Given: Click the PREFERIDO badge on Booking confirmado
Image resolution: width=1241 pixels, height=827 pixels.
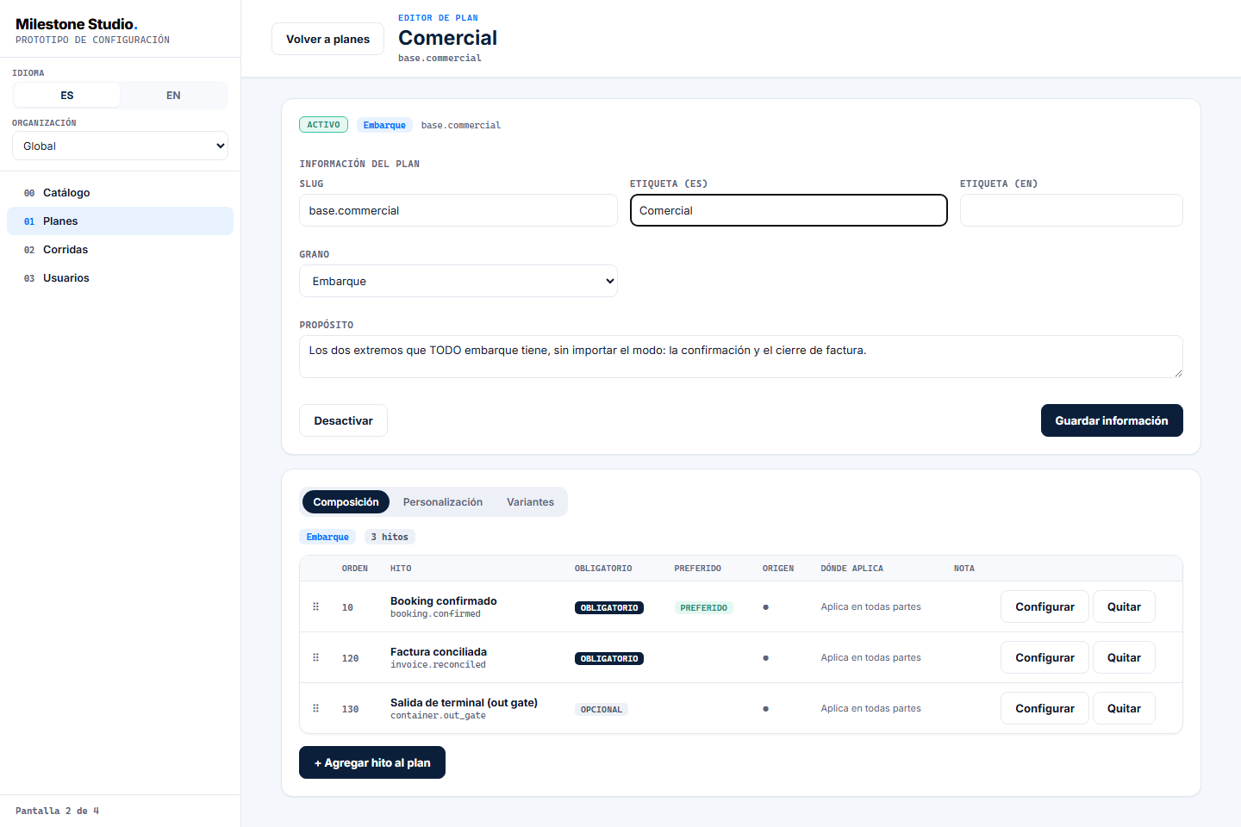Looking at the screenshot, I should coord(703,607).
